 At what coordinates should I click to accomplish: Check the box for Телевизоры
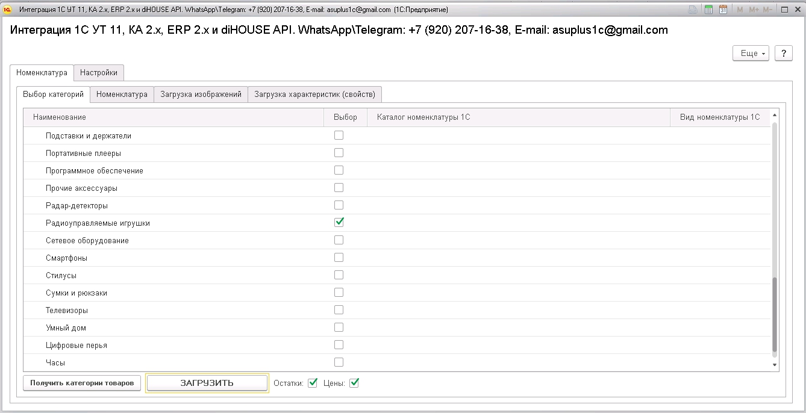pyautogui.click(x=339, y=310)
